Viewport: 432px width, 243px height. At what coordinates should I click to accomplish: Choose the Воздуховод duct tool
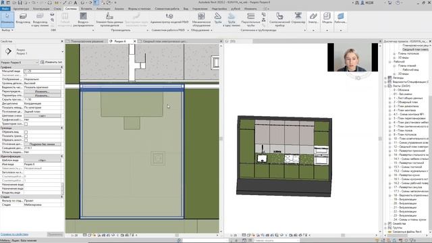pyautogui.click(x=23, y=19)
